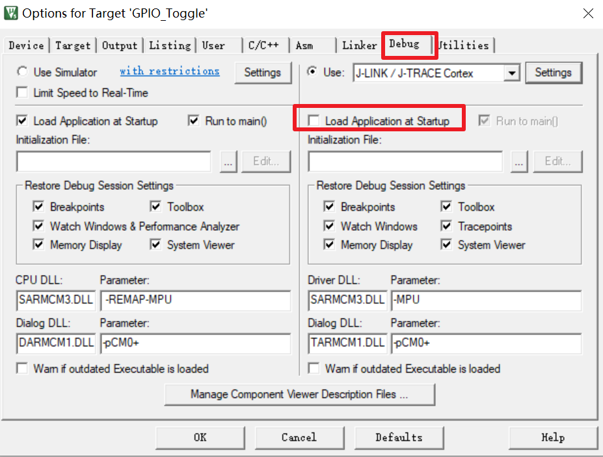Toggle J-LINK side System Viewer checkbox
603x457 pixels.
[446, 244]
